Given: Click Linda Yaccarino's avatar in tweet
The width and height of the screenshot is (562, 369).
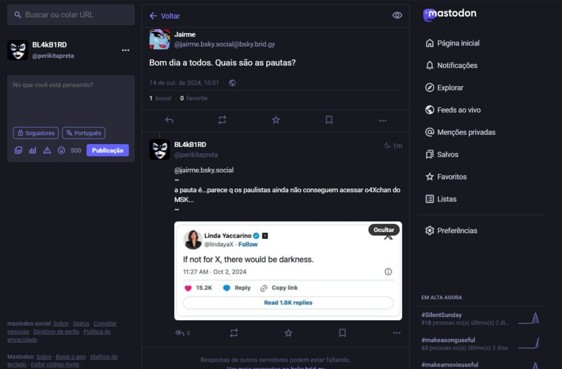Looking at the screenshot, I should [193, 239].
